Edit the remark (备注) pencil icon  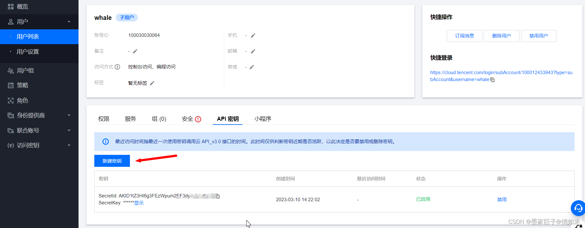pyautogui.click(x=135, y=51)
